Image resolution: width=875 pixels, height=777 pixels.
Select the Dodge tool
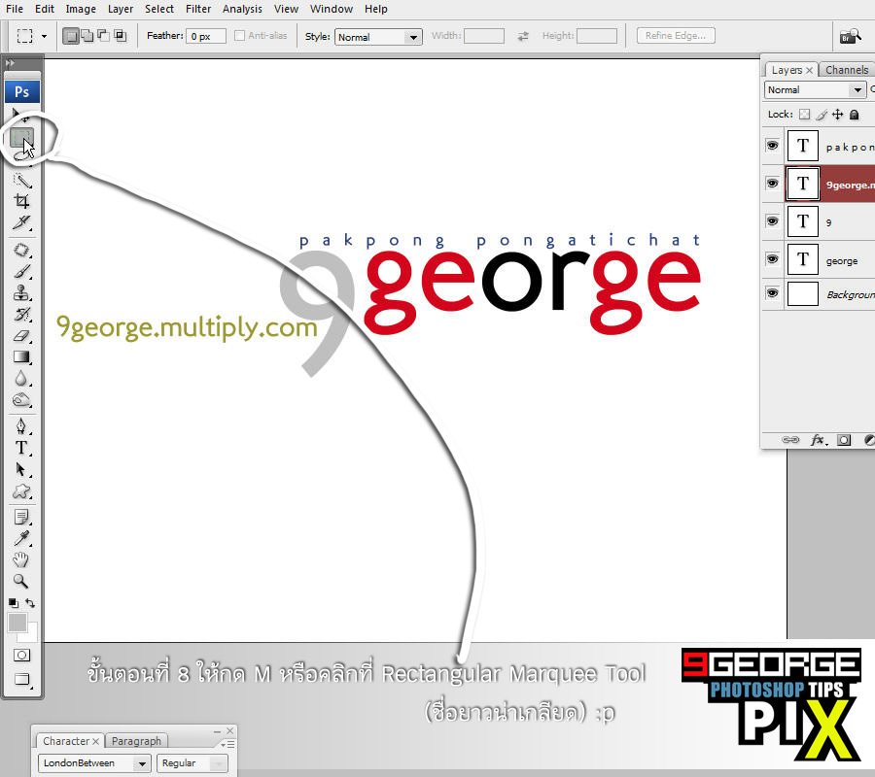[21, 399]
